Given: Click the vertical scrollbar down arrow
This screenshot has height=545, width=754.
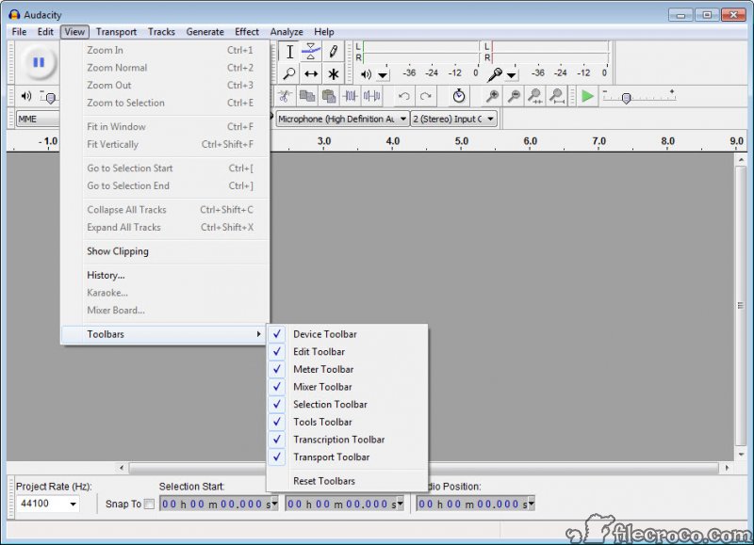Looking at the screenshot, I should (741, 455).
